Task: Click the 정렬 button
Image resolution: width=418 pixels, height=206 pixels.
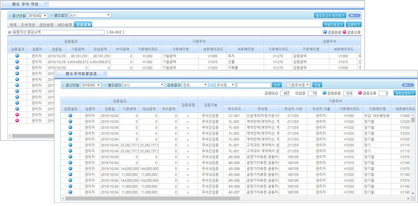Action: pyautogui.click(x=317, y=85)
